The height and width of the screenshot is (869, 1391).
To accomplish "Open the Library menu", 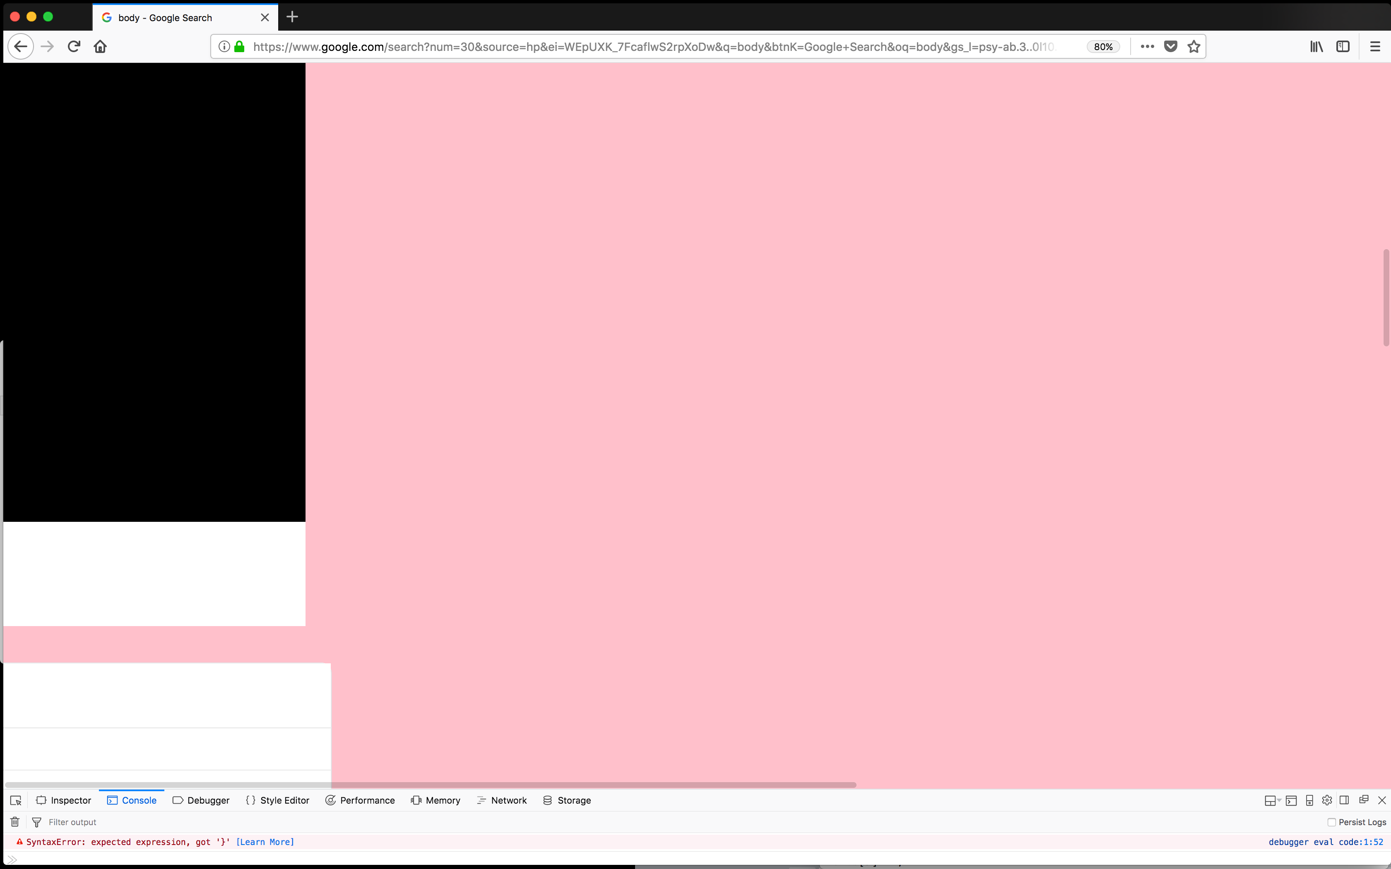I will pos(1316,46).
